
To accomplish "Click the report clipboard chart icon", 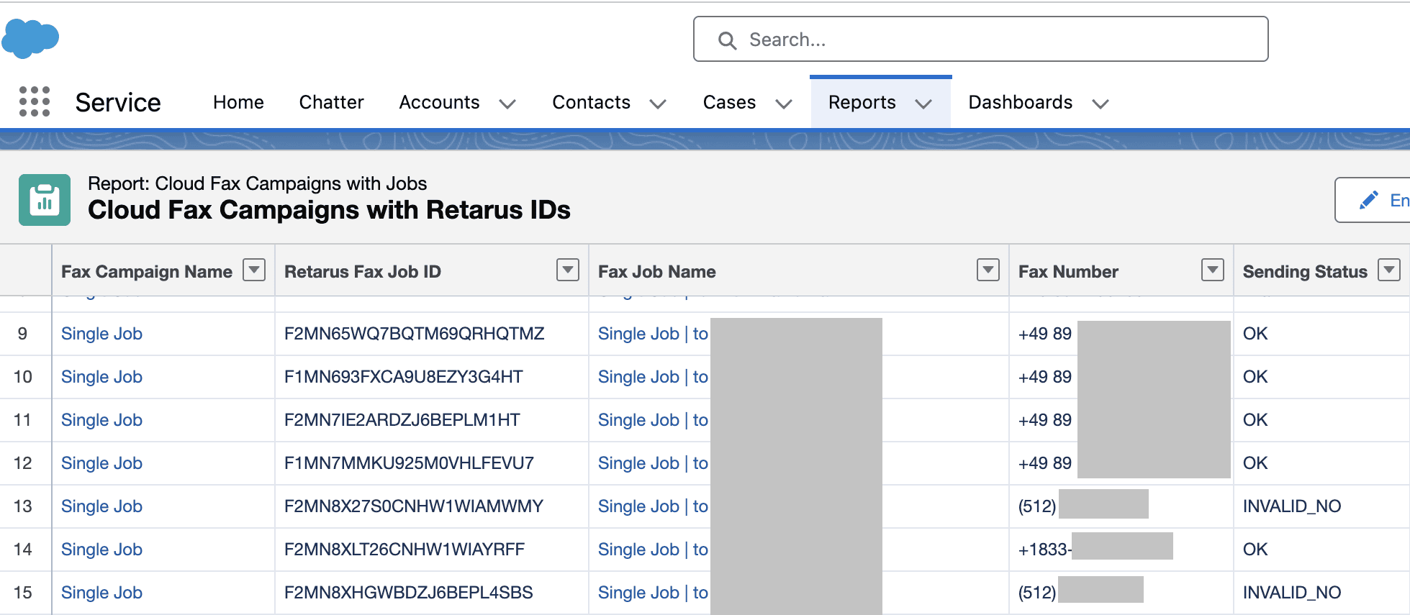I will coord(45,200).
